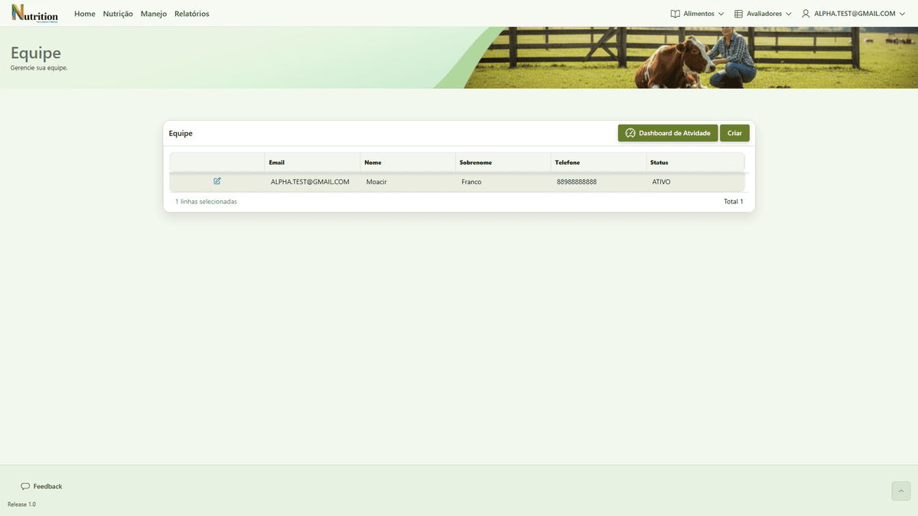918x516 pixels.
Task: Select the row for Moacir Franco
Action: pos(457,182)
